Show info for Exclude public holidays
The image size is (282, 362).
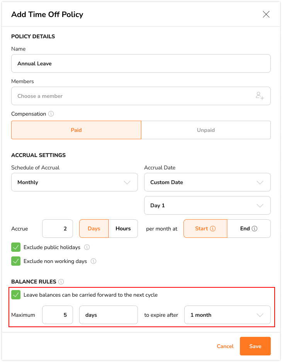click(87, 247)
